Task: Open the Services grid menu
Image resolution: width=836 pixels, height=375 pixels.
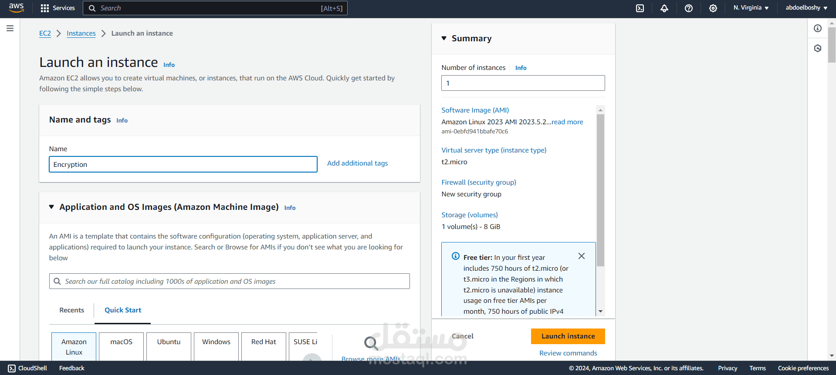Action: pos(58,8)
